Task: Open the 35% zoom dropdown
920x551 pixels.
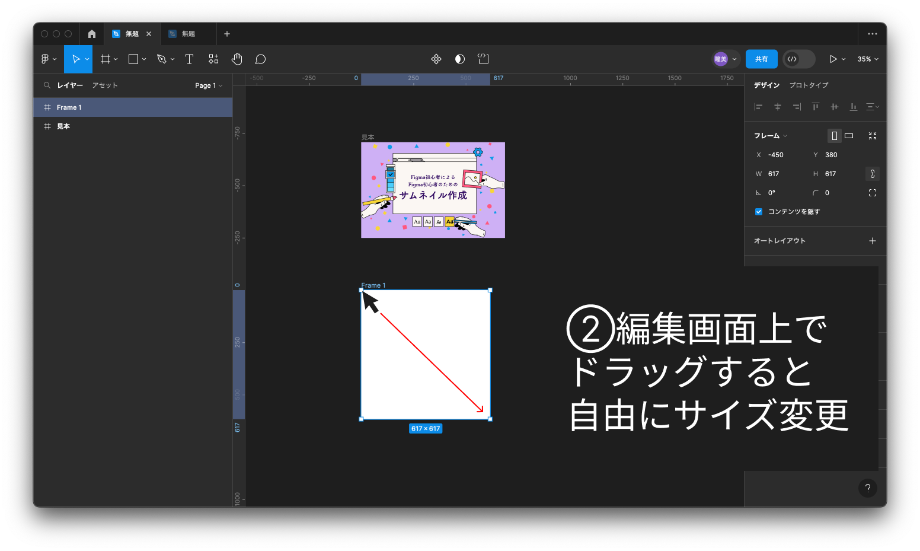Action: pyautogui.click(x=868, y=59)
